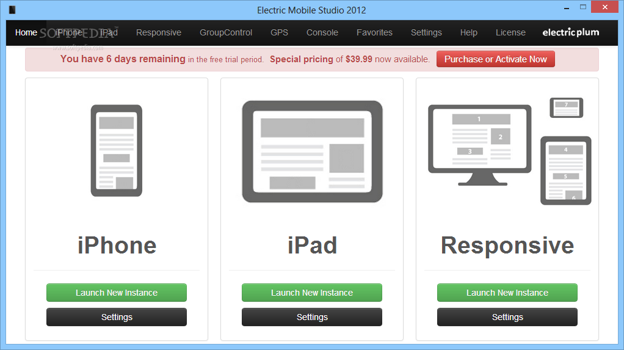Open the Help menu item
This screenshot has height=350, width=624.
(x=468, y=32)
